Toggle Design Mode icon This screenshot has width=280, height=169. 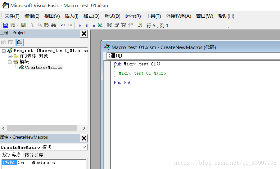coord(100,25)
